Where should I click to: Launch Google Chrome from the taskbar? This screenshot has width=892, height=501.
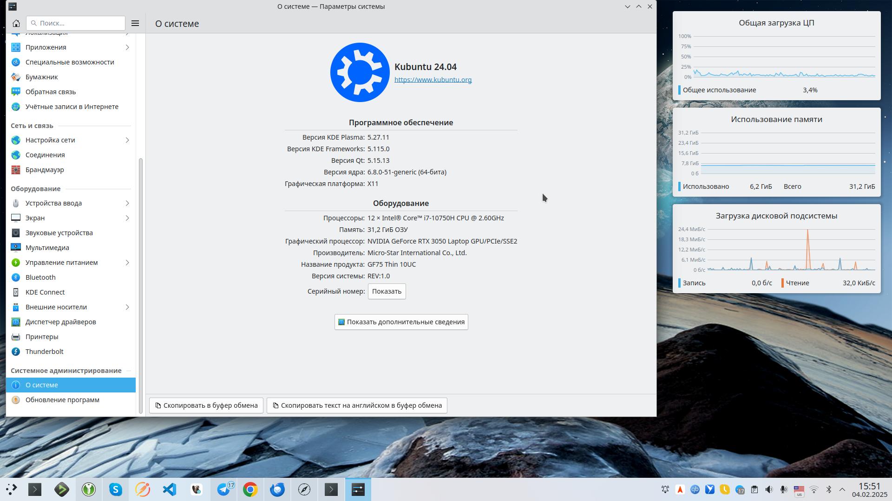click(x=250, y=489)
